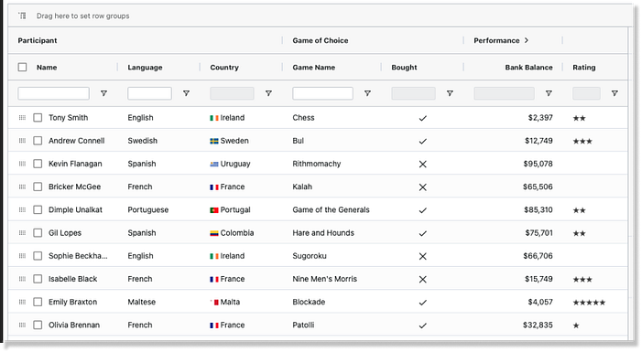Click the Malta flag in Emily Braxton row

[x=214, y=303]
